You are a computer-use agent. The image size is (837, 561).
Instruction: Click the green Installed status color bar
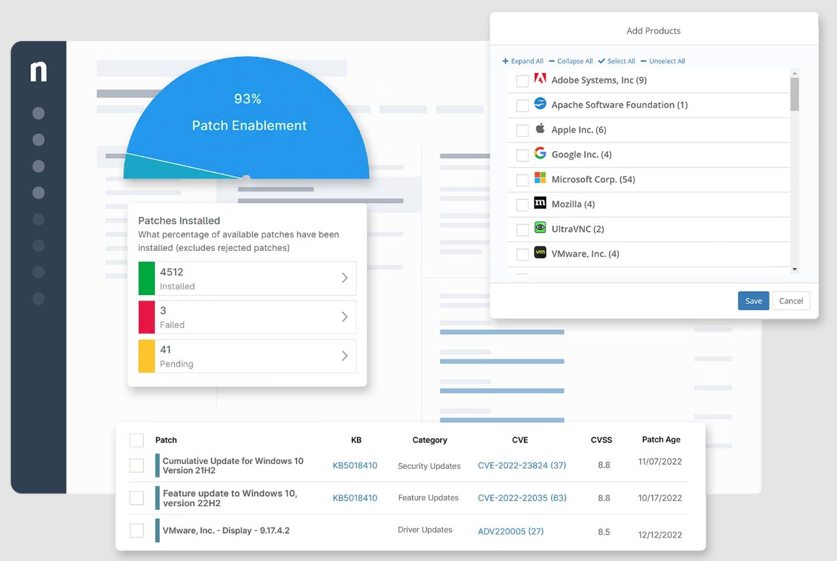(x=146, y=278)
